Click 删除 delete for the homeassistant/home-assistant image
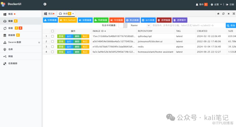This screenshot has width=236, height=127. [x=77, y=52]
